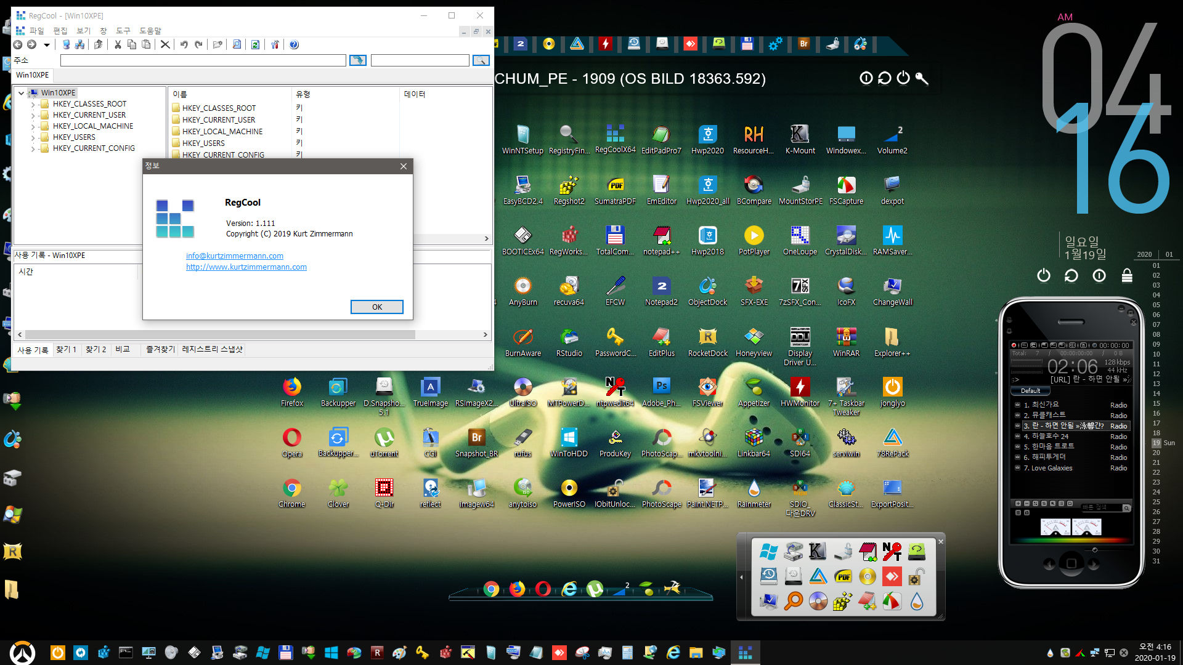Click the Copy icon in RegCool toolbar

point(132,44)
